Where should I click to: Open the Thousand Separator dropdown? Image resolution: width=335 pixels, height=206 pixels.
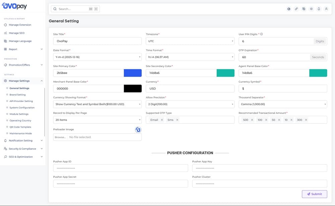tap(282, 104)
